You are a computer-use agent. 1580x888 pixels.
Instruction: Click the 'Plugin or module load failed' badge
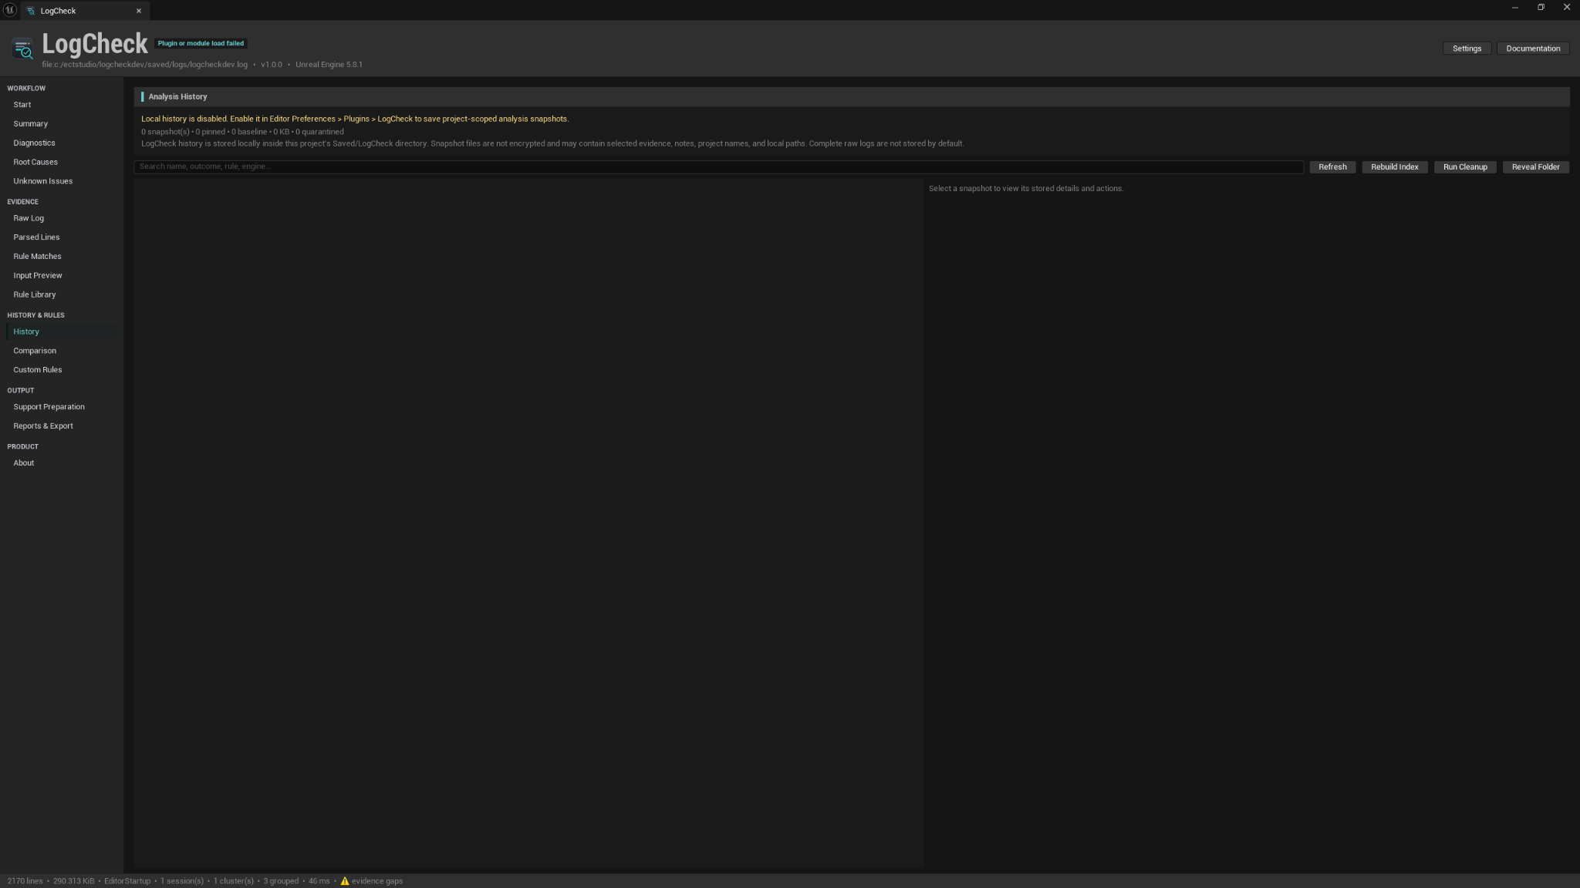click(x=201, y=43)
